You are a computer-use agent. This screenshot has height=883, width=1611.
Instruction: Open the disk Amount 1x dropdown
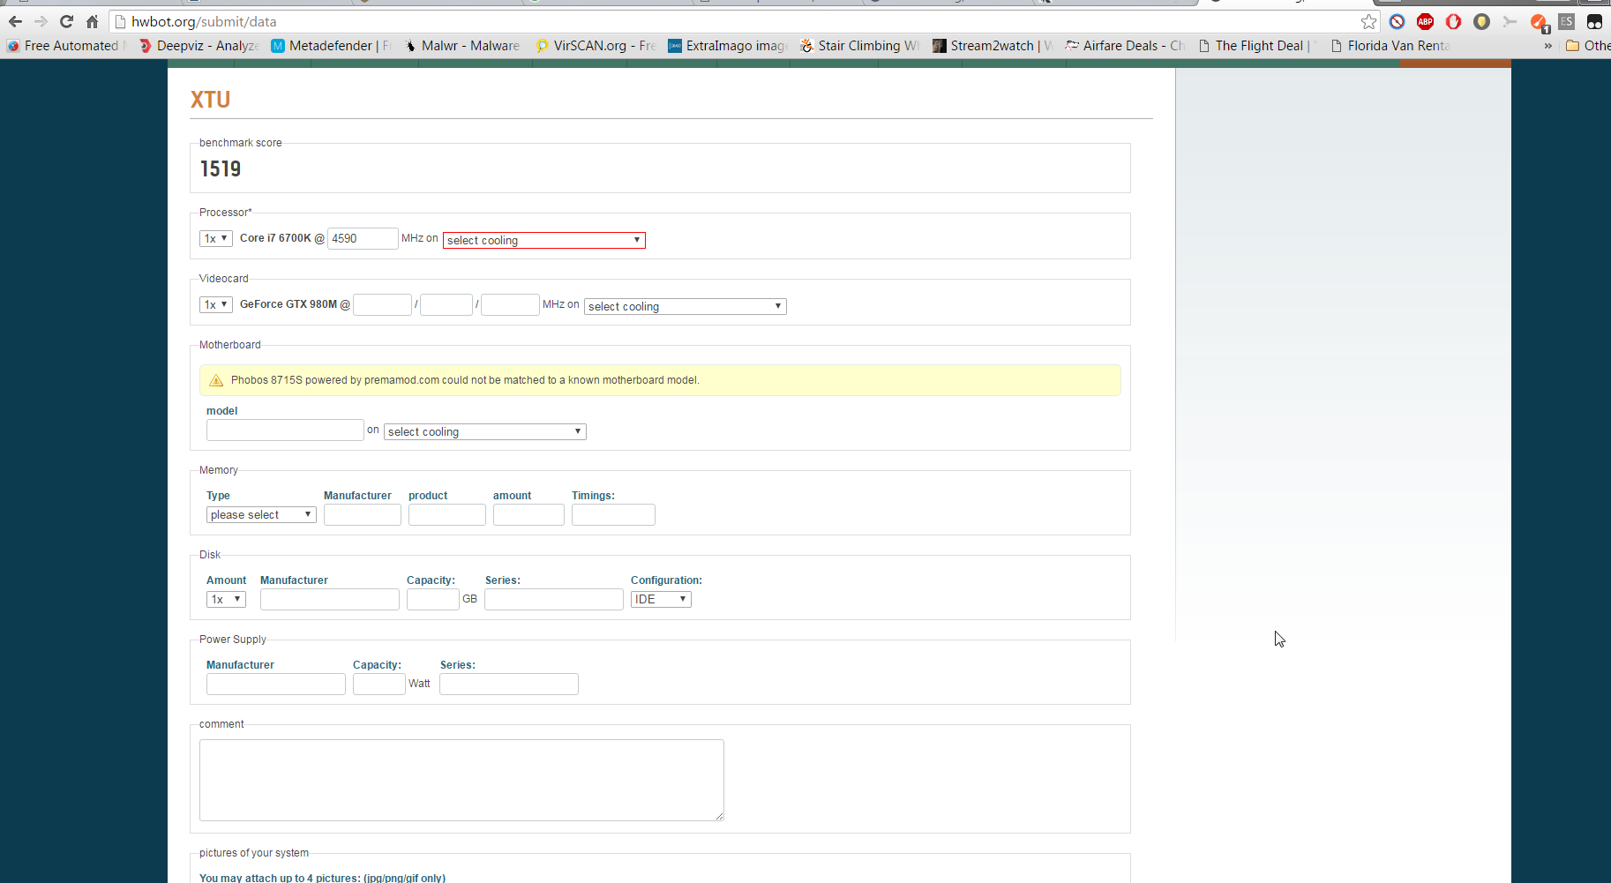226,599
